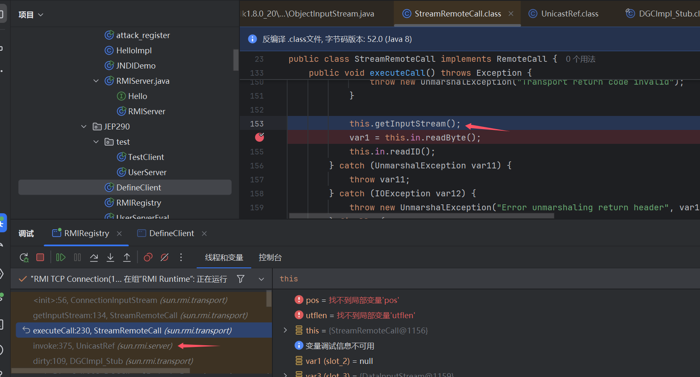700x377 pixels.
Task: Click the decompiled class info icon
Action: (253, 39)
